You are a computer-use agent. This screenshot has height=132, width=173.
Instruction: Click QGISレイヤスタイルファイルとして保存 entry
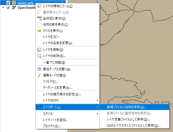tap(134, 126)
